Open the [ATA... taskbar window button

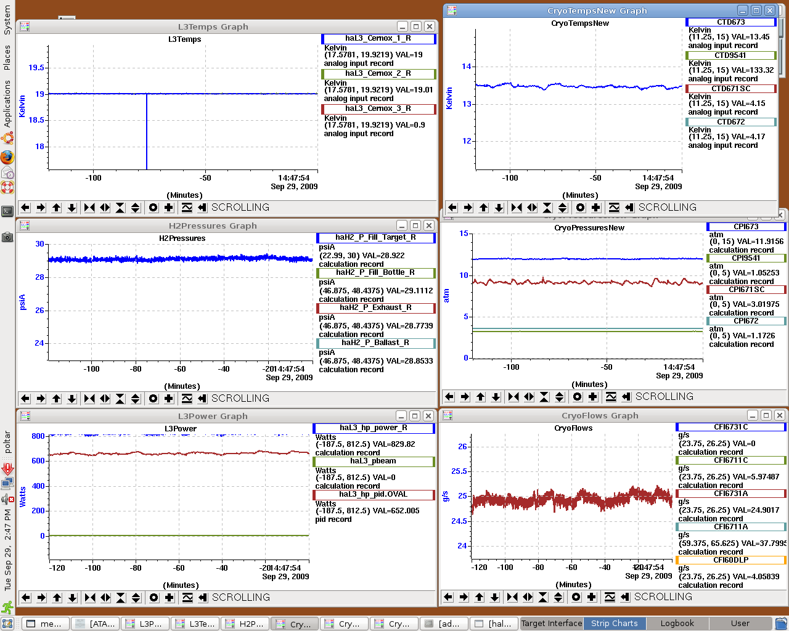(95, 624)
